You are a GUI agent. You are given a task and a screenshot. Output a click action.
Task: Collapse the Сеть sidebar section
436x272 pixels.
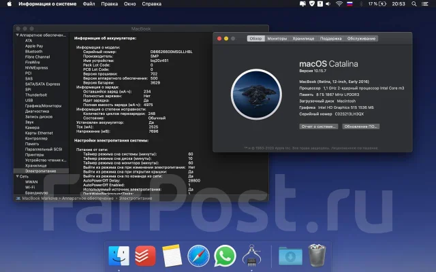pos(17,177)
